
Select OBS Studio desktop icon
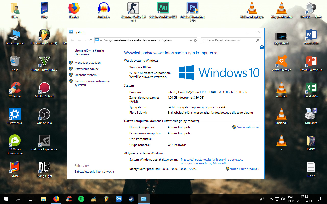[44, 117]
